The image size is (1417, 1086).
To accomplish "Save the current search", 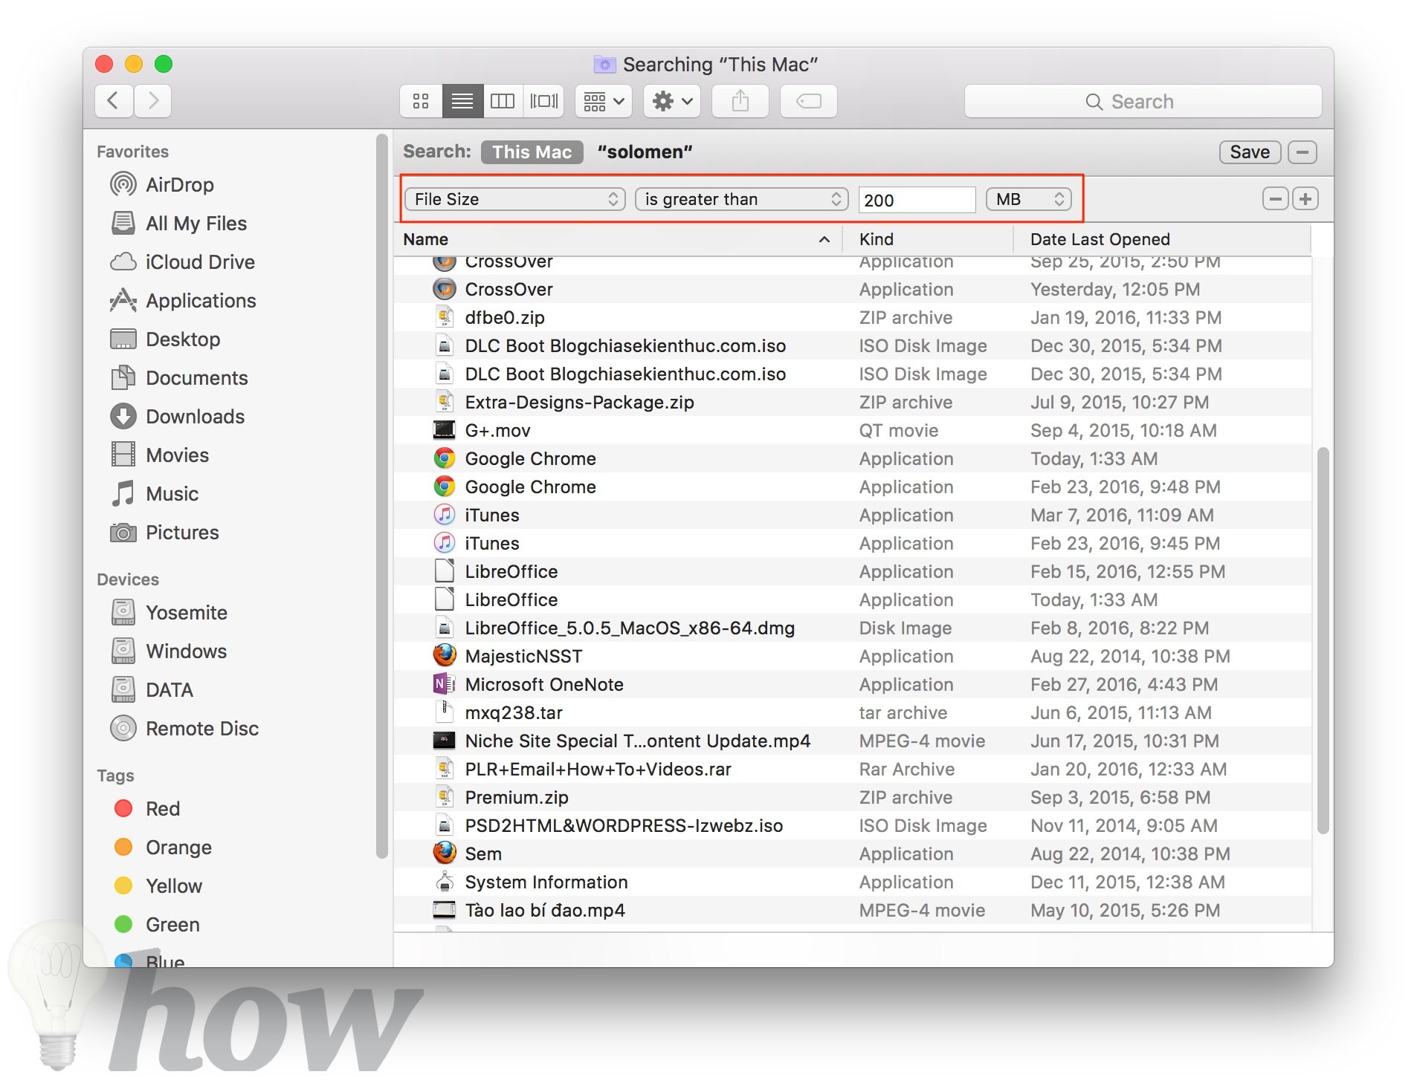I will pyautogui.click(x=1250, y=152).
